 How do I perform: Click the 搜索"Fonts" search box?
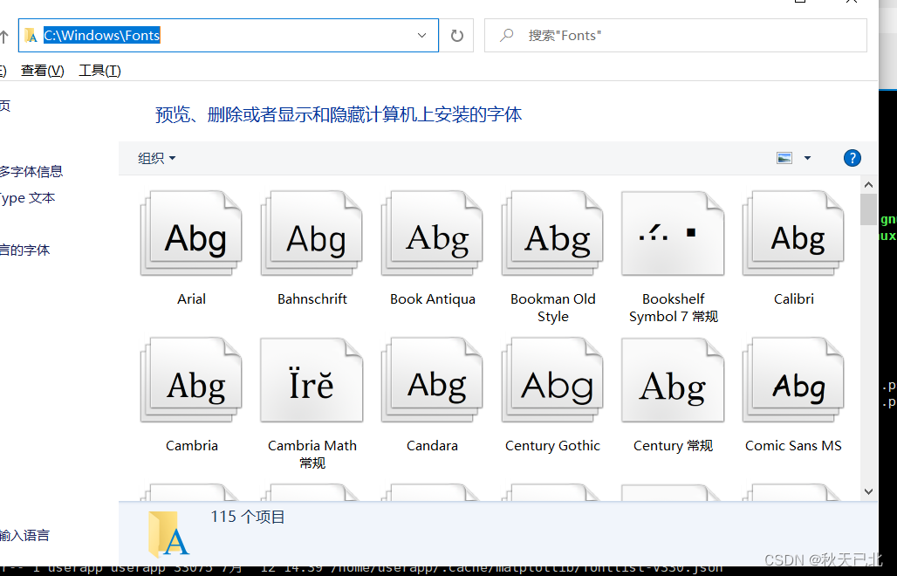675,36
